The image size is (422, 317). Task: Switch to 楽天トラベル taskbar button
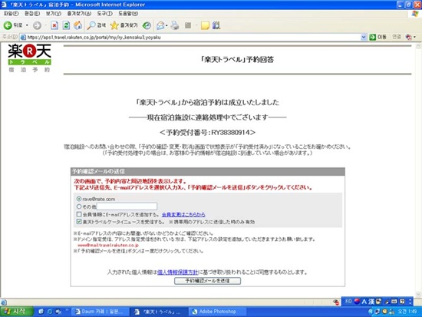click(x=159, y=312)
